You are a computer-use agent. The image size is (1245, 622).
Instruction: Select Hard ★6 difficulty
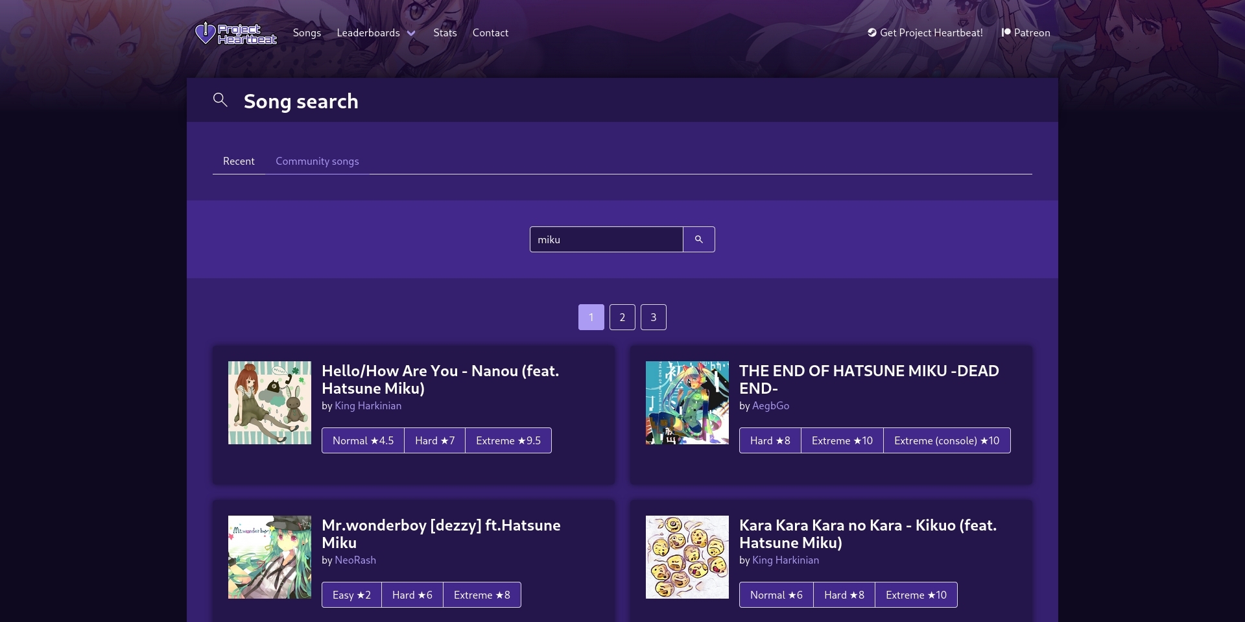(412, 595)
